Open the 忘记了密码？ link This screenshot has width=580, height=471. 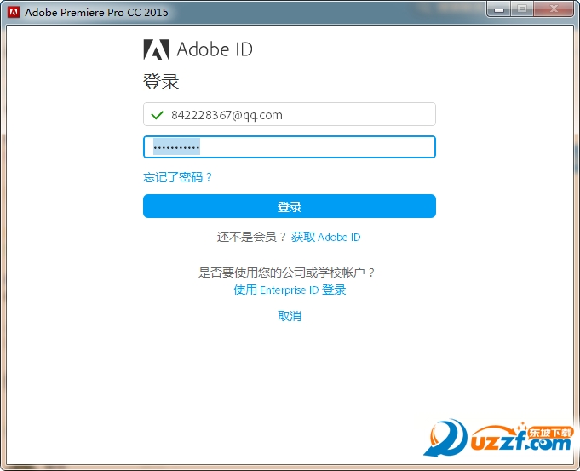click(x=177, y=177)
